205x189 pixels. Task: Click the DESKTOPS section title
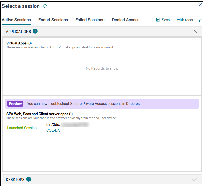(x=15, y=180)
